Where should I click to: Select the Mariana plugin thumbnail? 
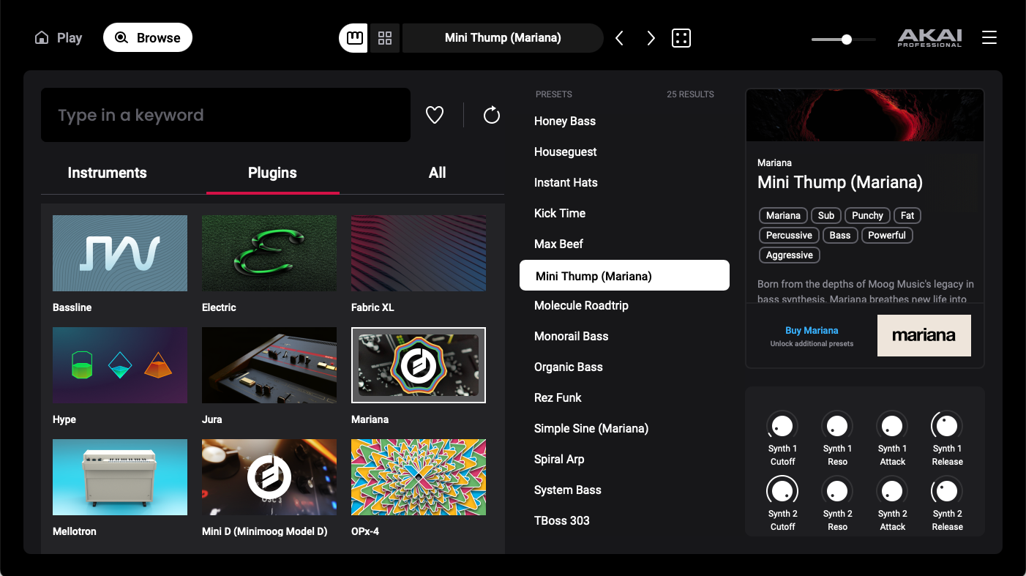tap(419, 365)
